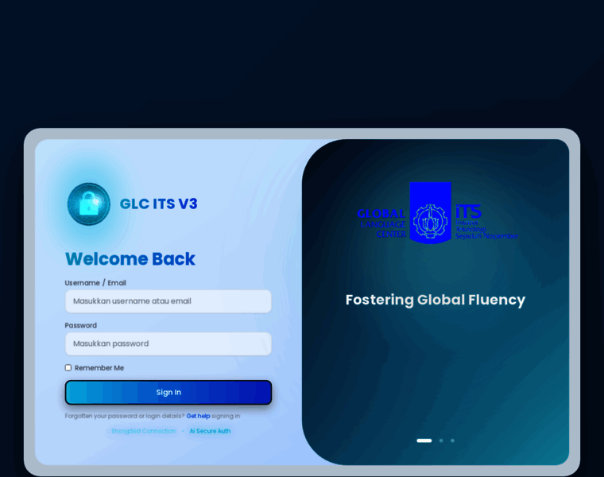Viewport: 604px width, 477px height.
Task: Focus the Password input field
Action: pyautogui.click(x=168, y=343)
